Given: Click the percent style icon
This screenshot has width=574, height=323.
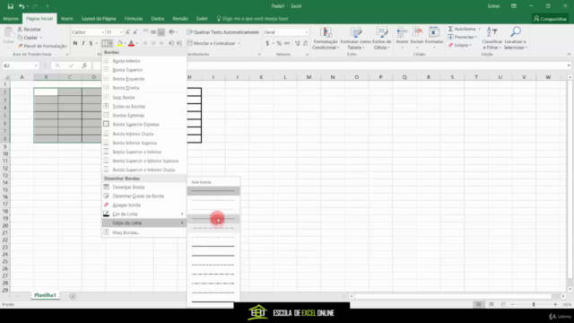Looking at the screenshot, I should (279, 43).
